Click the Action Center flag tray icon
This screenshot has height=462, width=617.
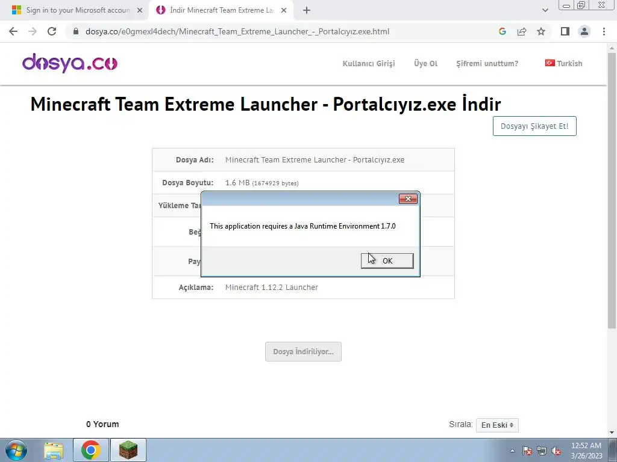(x=527, y=451)
